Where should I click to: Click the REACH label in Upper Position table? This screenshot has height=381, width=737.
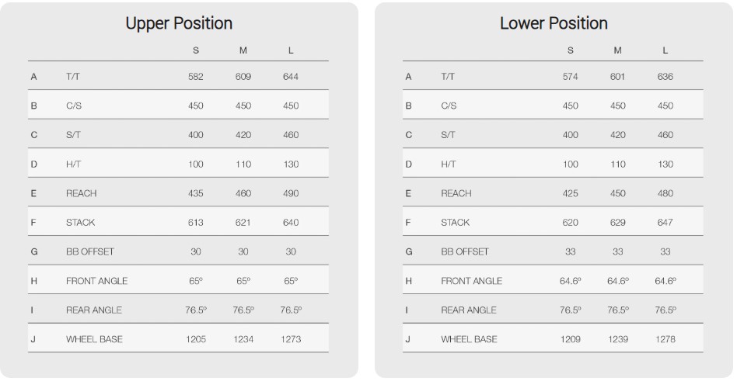pos(82,193)
